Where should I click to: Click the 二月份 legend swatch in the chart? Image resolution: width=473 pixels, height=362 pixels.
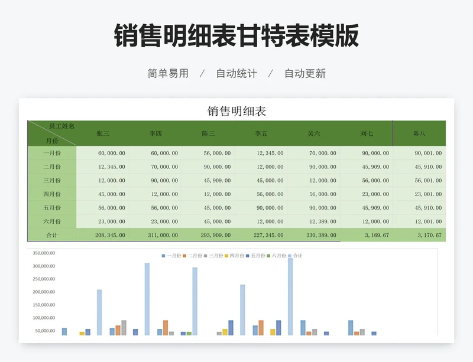pyautogui.click(x=184, y=256)
